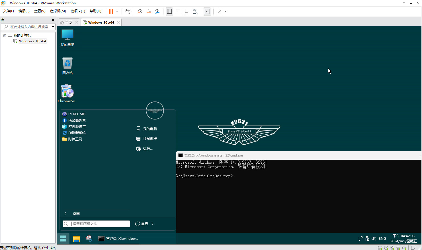This screenshot has height=250, width=422.
Task: Click the start menu search programs field
Action: (x=96, y=224)
